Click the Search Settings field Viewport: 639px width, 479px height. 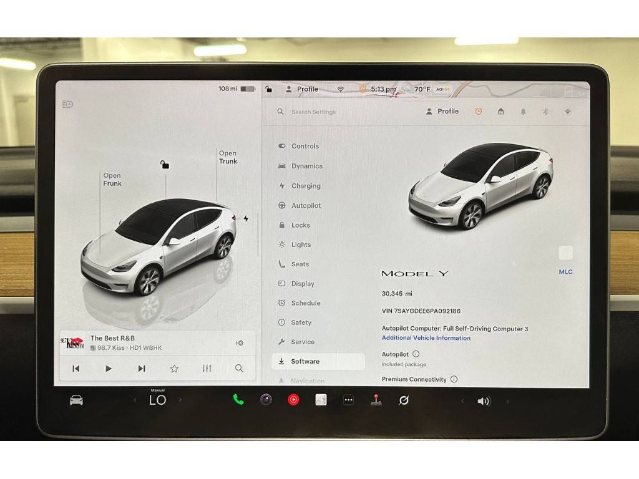[x=313, y=112]
